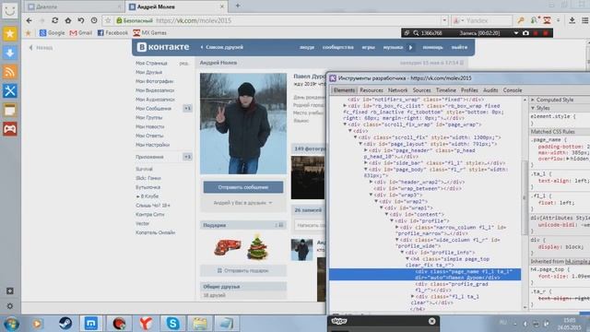Open the address bar dropdown arrow
This screenshot has height=332, width=590.
pyautogui.click(x=444, y=20)
